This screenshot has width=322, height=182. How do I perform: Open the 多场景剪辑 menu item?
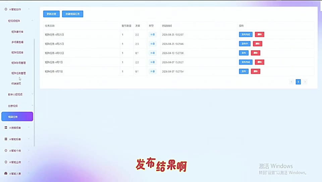pos(17,42)
